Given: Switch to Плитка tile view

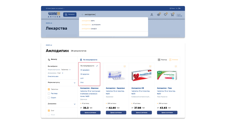Looking at the screenshot, I should pos(162,60).
